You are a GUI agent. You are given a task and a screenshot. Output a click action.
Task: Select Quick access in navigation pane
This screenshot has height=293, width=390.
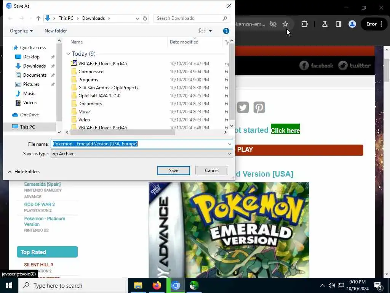click(x=30, y=48)
